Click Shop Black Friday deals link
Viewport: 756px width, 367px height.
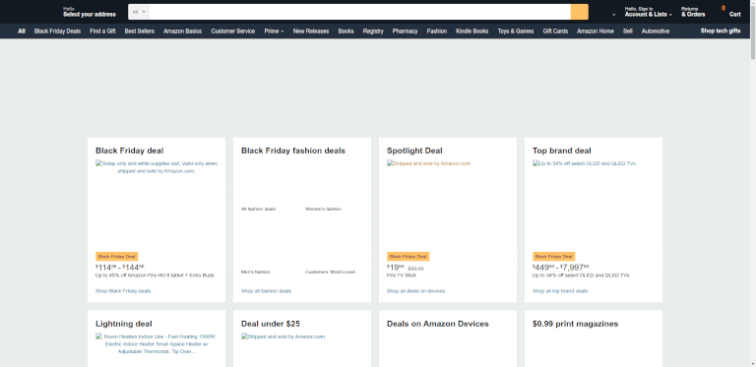pos(123,291)
